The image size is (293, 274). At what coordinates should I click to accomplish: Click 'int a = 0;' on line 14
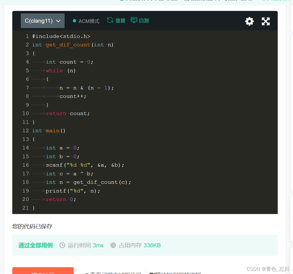62,148
